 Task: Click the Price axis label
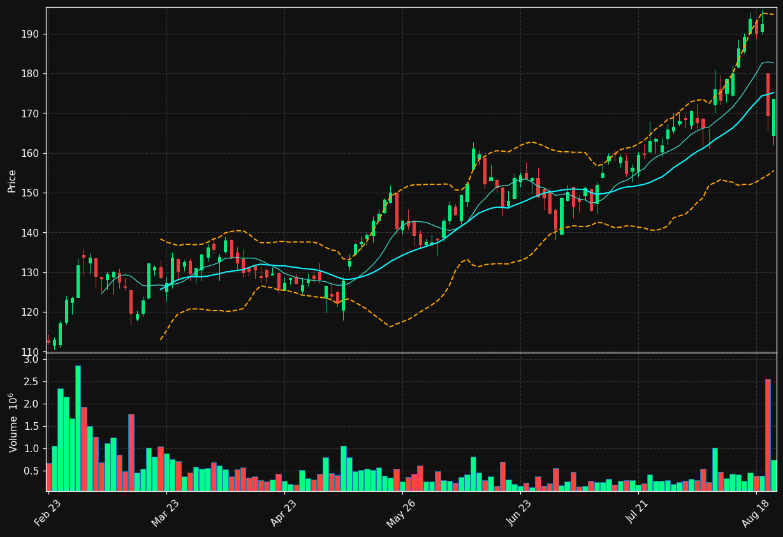coord(12,180)
